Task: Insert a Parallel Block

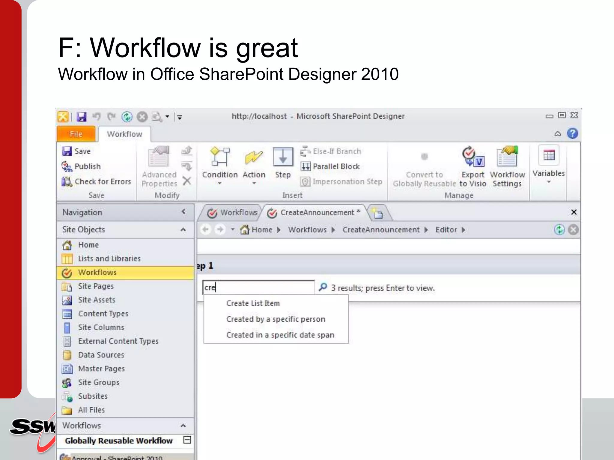Action: [x=330, y=166]
